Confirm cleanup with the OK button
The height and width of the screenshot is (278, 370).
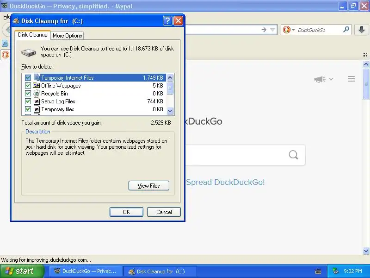tap(126, 212)
